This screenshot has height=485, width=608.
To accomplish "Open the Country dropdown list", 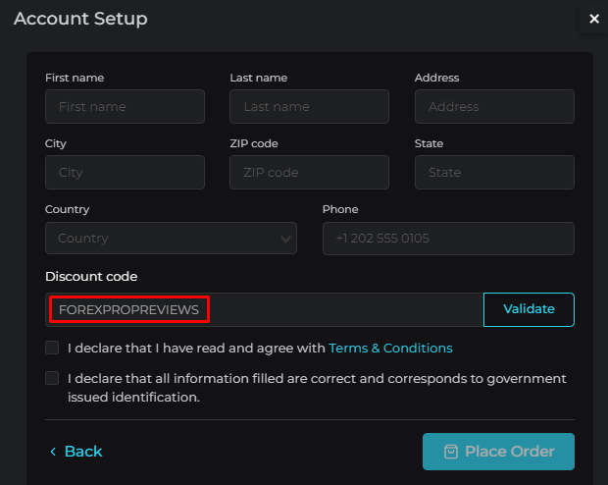I will click(171, 238).
